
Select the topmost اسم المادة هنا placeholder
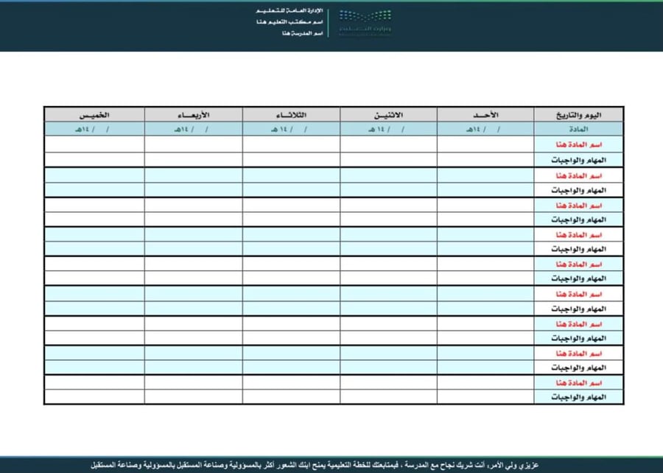coord(578,144)
